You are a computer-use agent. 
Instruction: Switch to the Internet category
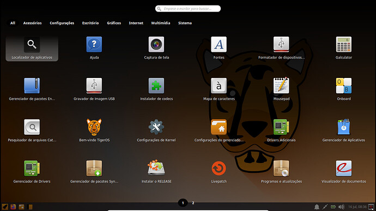click(136, 23)
